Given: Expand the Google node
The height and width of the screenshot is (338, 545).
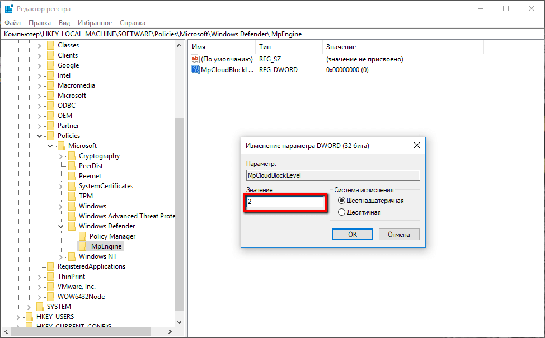Looking at the screenshot, I should pos(40,66).
